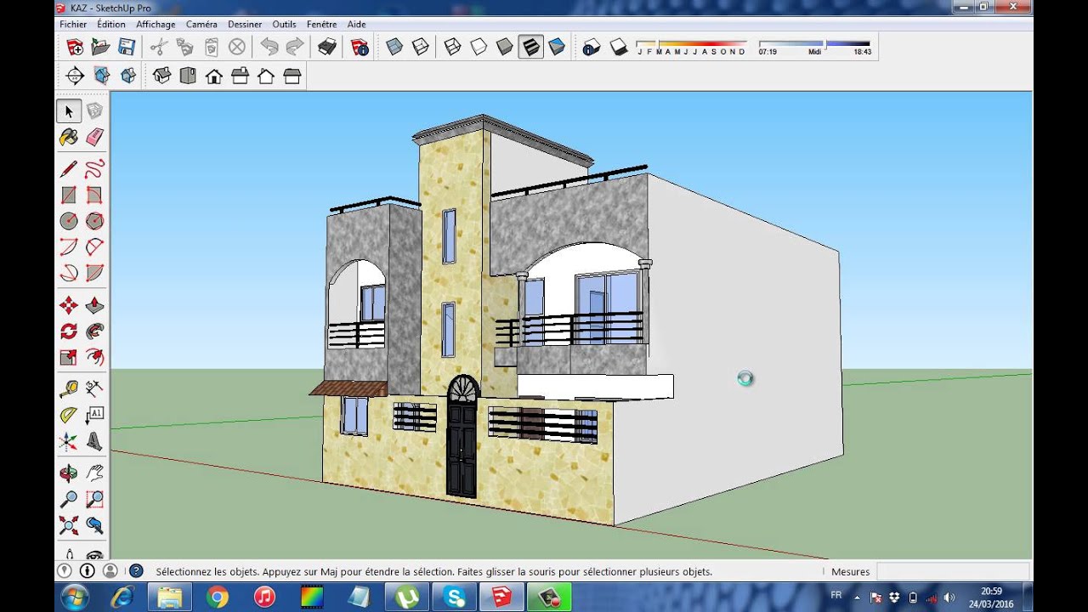Screen dimensions: 1088x612
Task: Select the Orbit camera tool
Action: coord(69,473)
